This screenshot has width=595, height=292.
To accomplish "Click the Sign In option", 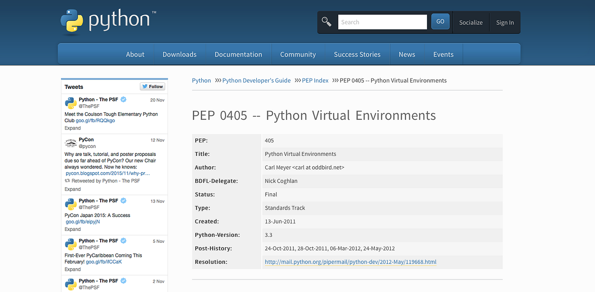I will coord(505,22).
